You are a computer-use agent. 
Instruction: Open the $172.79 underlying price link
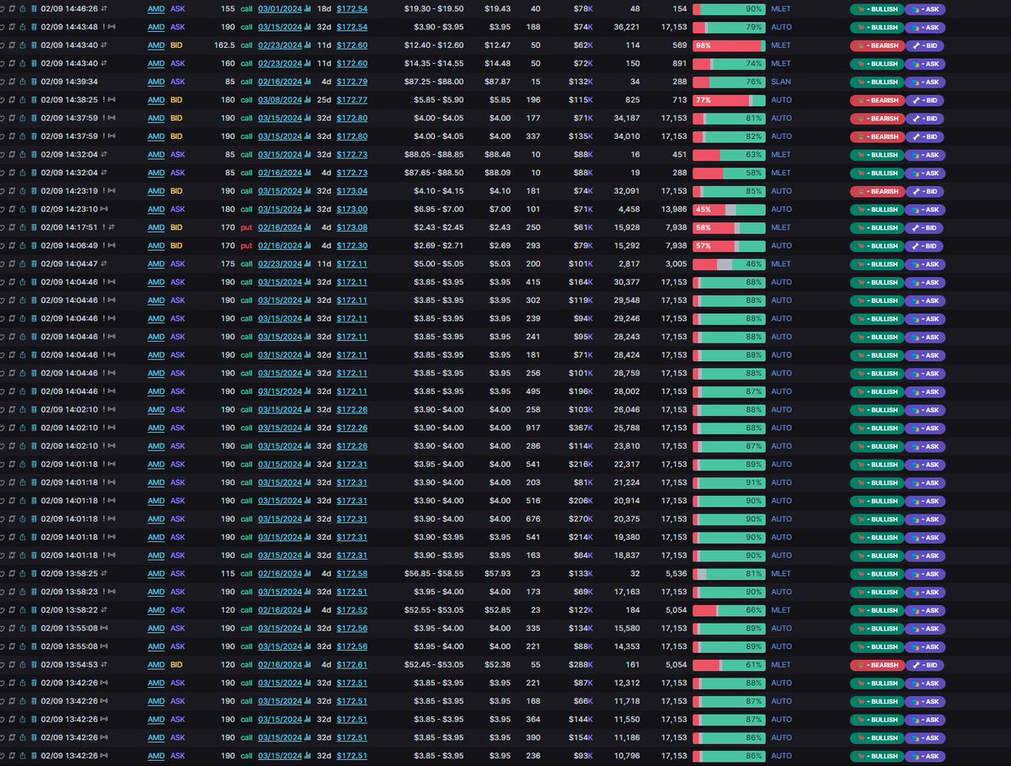pos(352,82)
